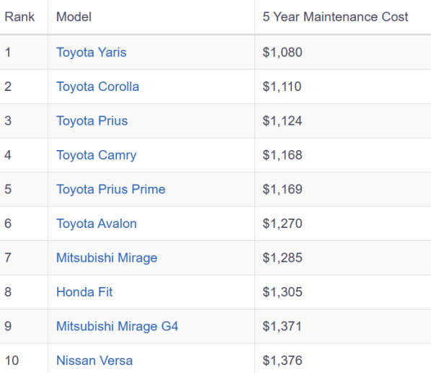Open the Mitsubishi Mirage link
Image resolution: width=431 pixels, height=373 pixels.
107,258
